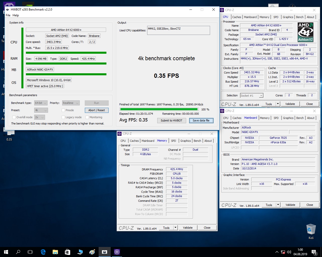
Task: Expand Tools arrow in CPU window
Action: 278,104
